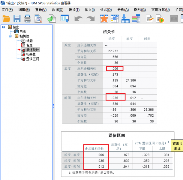
Task: Click the 时间 column header
Action: click(147, 39)
